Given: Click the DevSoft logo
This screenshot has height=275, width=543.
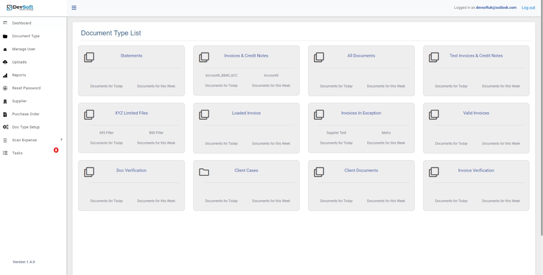Looking at the screenshot, I should click(x=20, y=7).
